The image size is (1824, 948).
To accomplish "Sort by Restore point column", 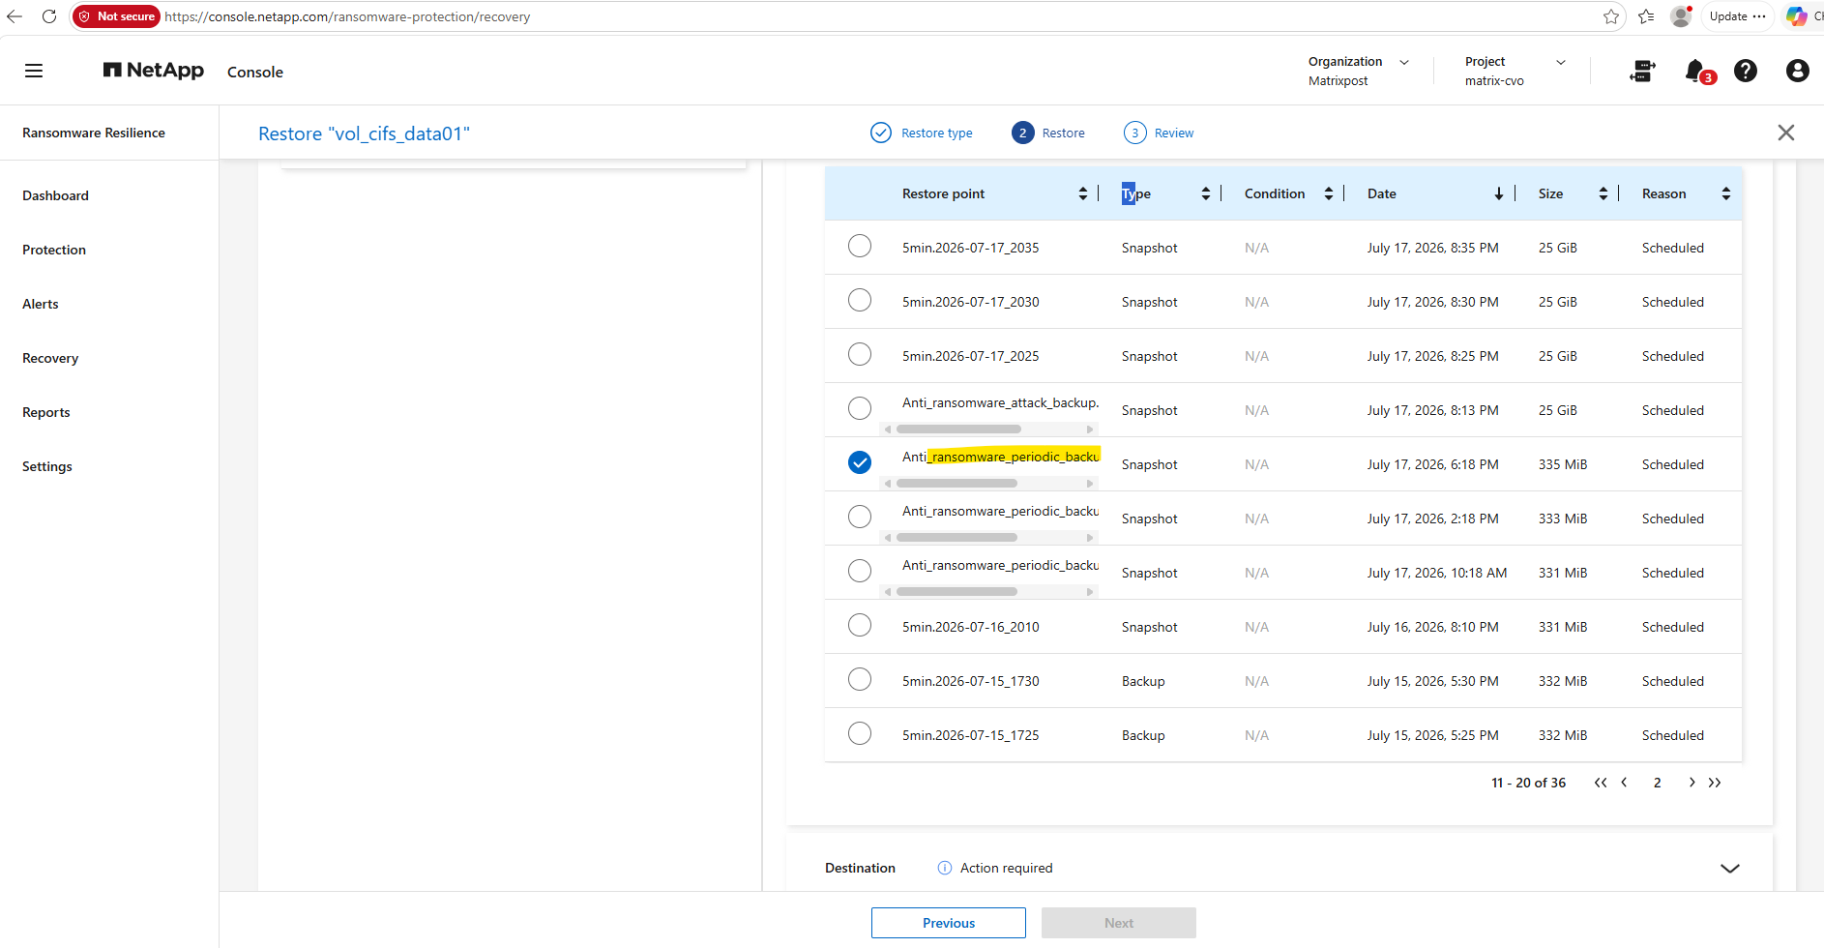I will [1083, 193].
